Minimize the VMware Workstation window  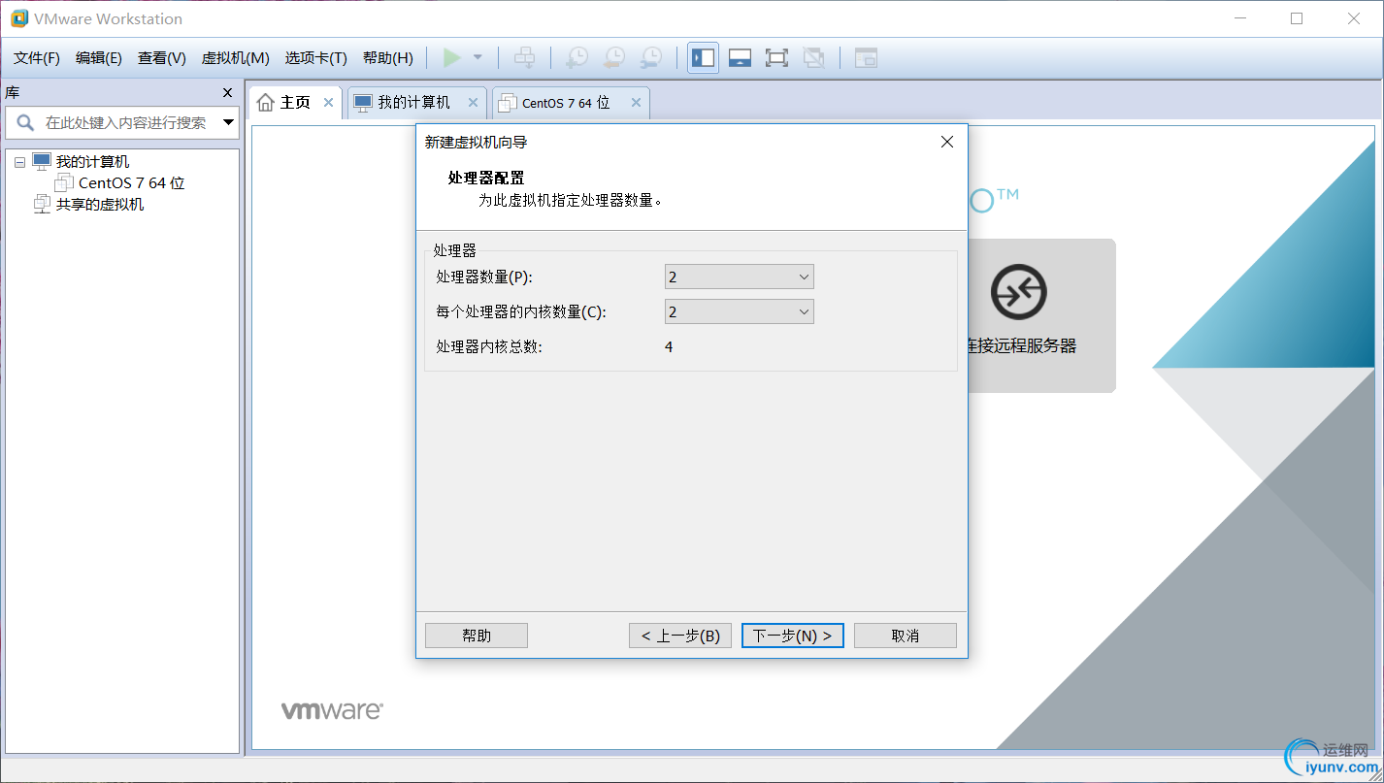click(1239, 18)
